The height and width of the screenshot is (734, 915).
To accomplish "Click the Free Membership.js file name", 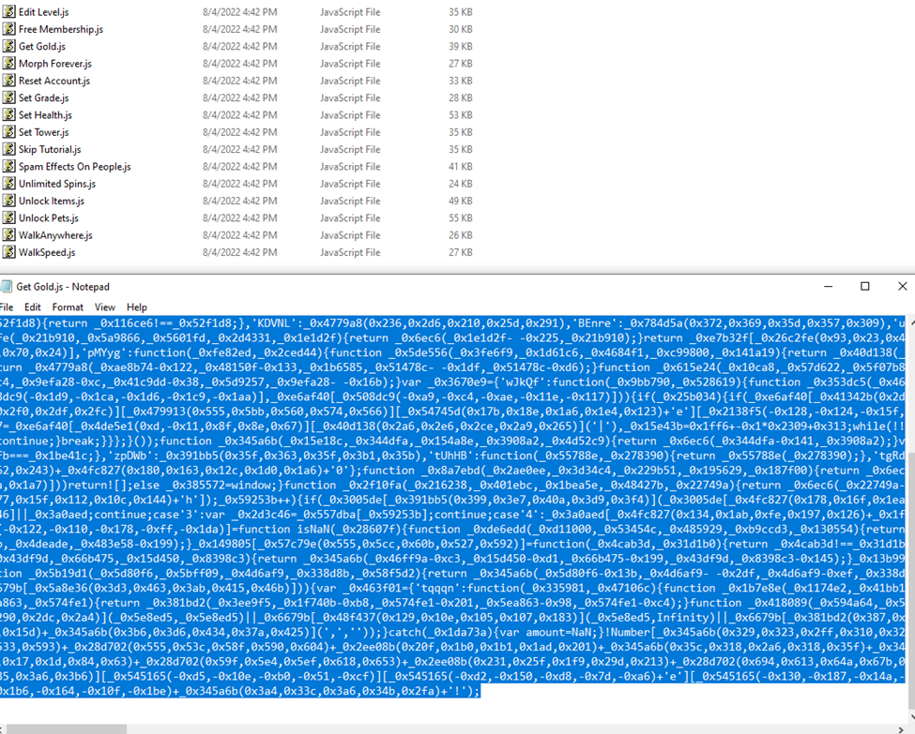I will (61, 30).
